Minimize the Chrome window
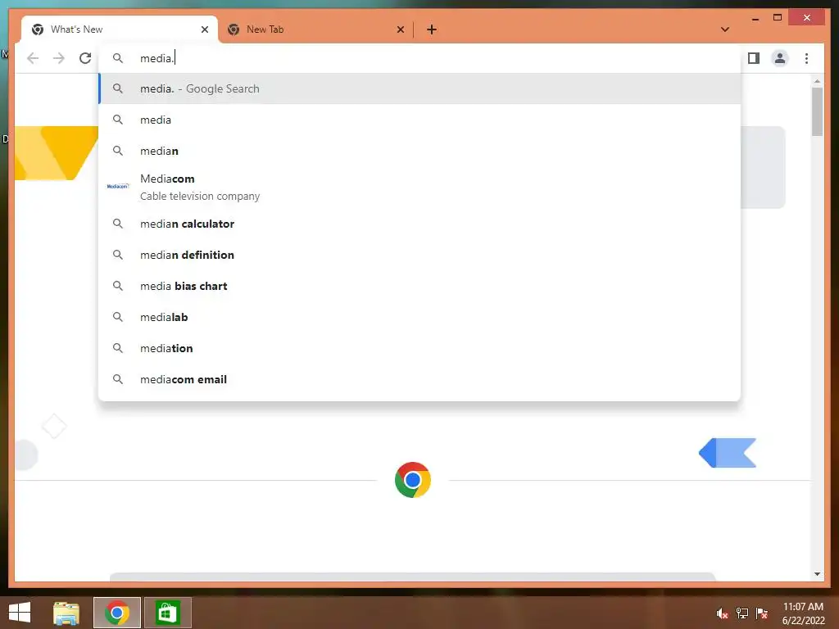This screenshot has width=839, height=629. 755,18
